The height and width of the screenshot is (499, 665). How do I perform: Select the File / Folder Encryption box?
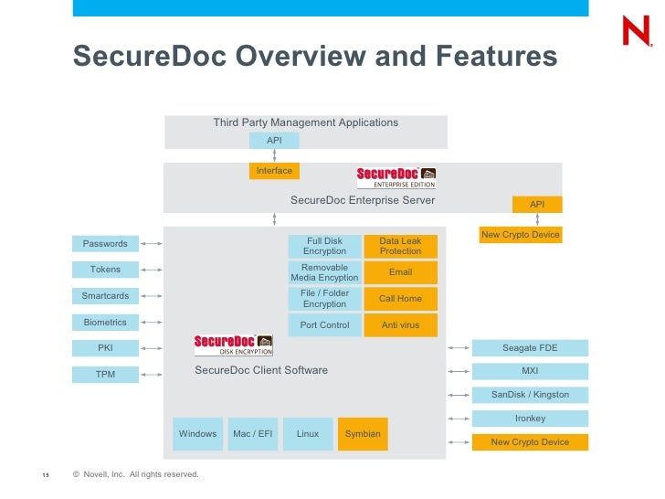(x=325, y=299)
